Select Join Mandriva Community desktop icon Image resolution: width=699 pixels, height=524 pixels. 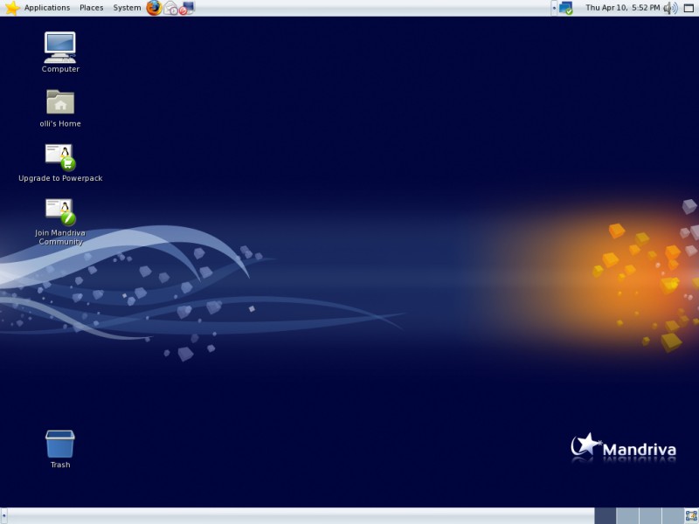click(x=60, y=222)
